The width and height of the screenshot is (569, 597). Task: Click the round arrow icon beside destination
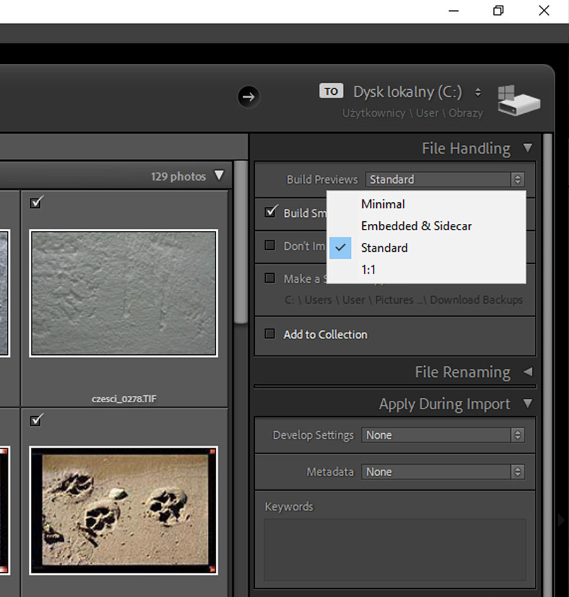(248, 97)
